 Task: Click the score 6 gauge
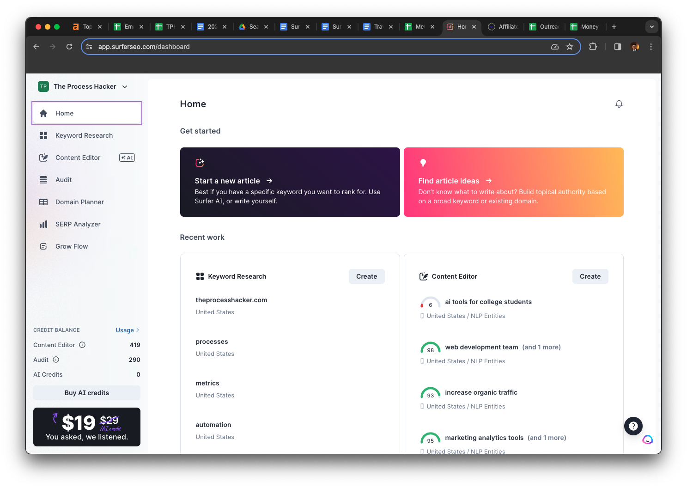tap(430, 303)
